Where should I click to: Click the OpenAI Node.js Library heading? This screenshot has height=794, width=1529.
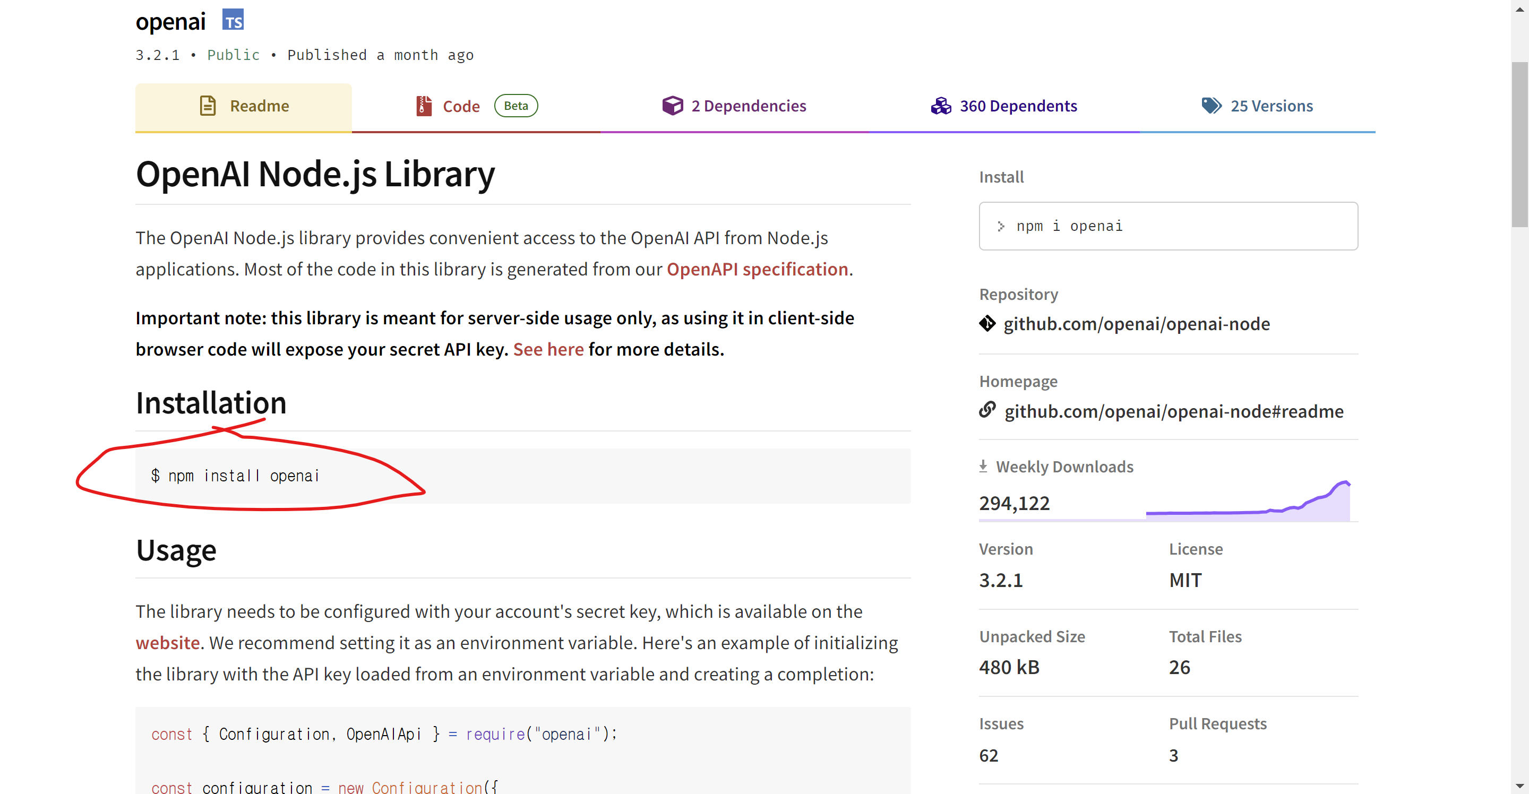[315, 174]
